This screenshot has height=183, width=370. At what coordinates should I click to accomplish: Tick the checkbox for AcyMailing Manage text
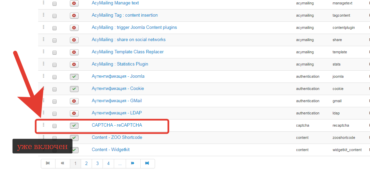55,4
